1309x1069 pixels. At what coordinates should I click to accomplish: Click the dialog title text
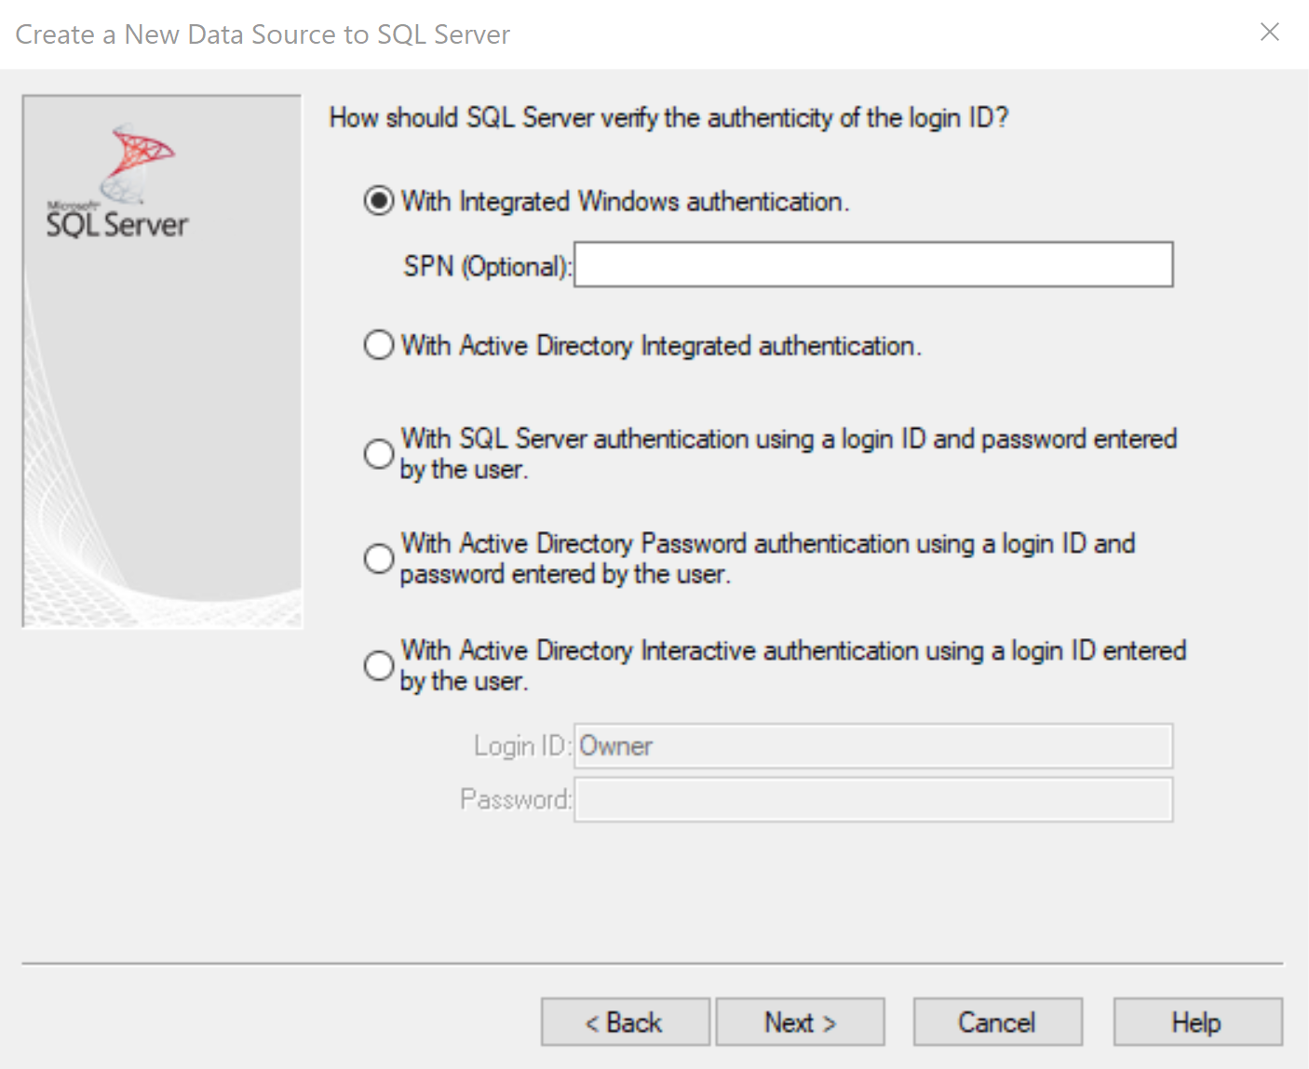(261, 33)
